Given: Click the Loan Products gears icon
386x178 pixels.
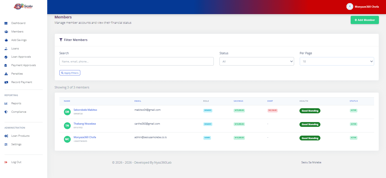Looking at the screenshot, I should tap(6, 136).
